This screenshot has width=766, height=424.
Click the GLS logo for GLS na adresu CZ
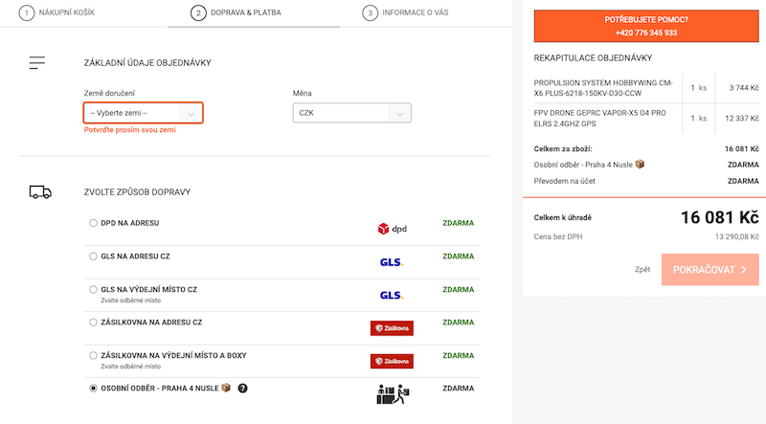[x=392, y=262]
